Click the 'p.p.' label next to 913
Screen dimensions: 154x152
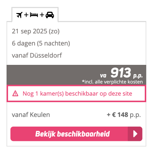point(138,76)
